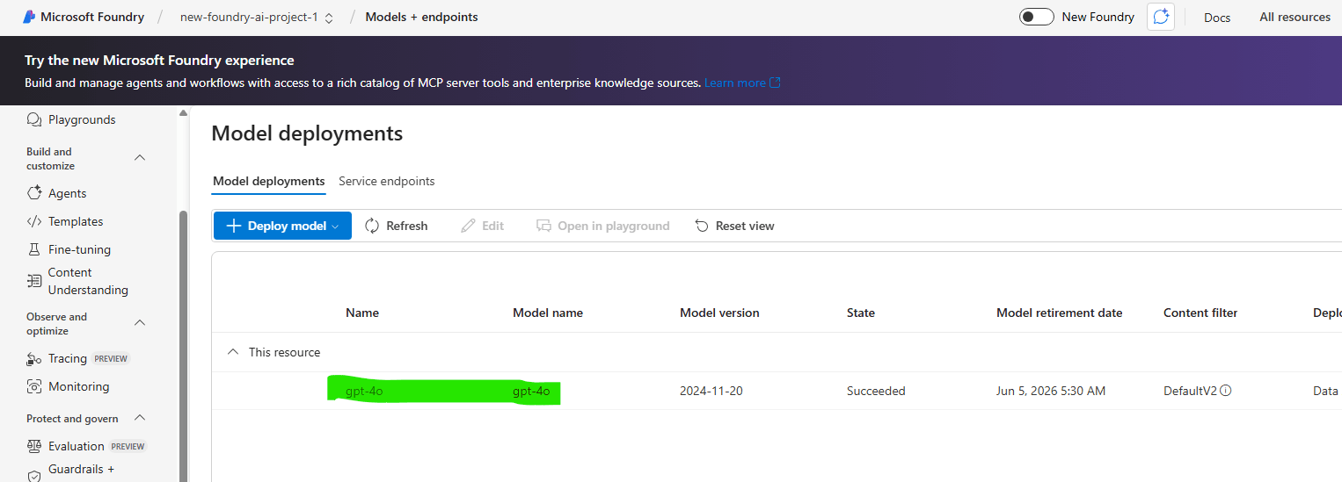Open Content Understanding section
The width and height of the screenshot is (1342, 482).
(87, 281)
